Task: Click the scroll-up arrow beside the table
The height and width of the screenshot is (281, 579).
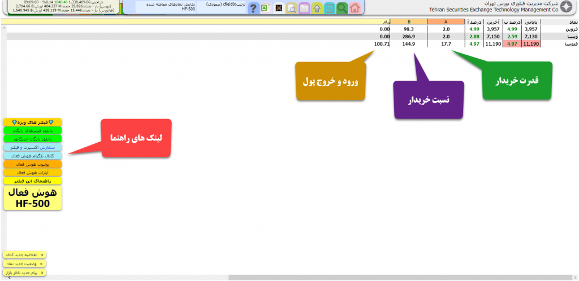Action: pos(3,28)
